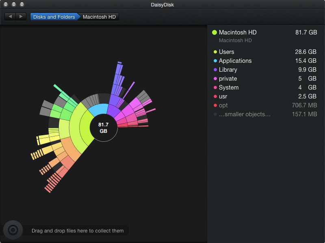Click the 9.9 GB size value
The height and width of the screenshot is (243, 325).
(307, 70)
